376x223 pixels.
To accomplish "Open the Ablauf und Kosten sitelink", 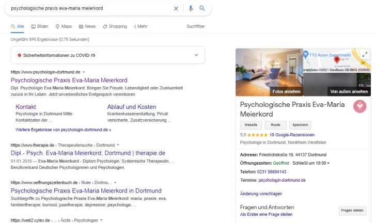I will click(132, 107).
